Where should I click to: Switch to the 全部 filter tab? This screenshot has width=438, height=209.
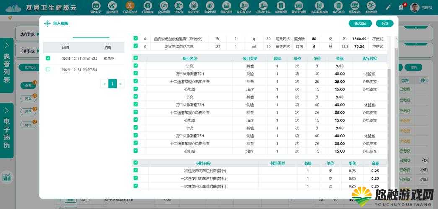[x=28, y=86]
